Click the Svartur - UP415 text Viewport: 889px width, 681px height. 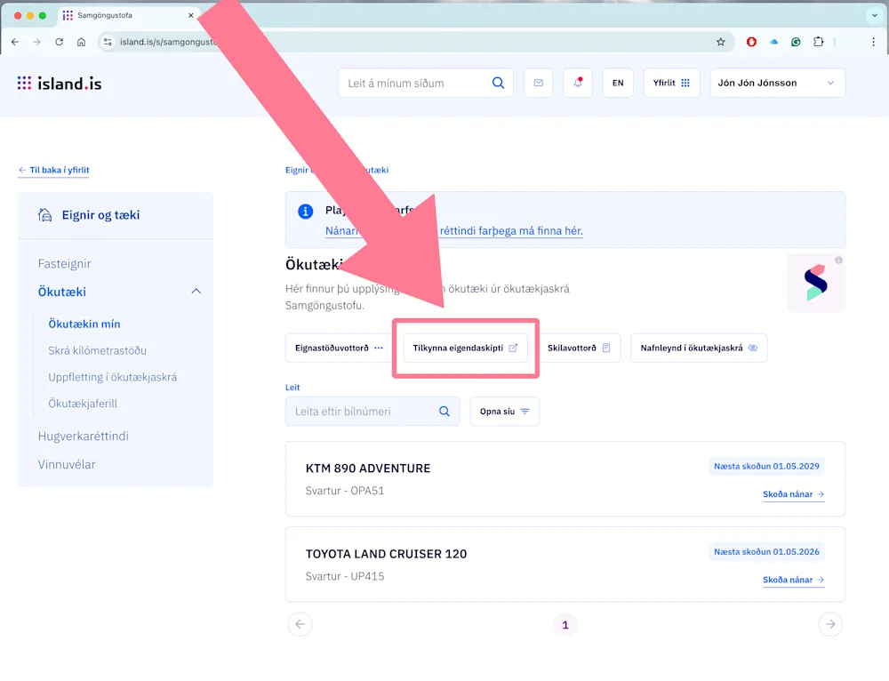pos(345,576)
